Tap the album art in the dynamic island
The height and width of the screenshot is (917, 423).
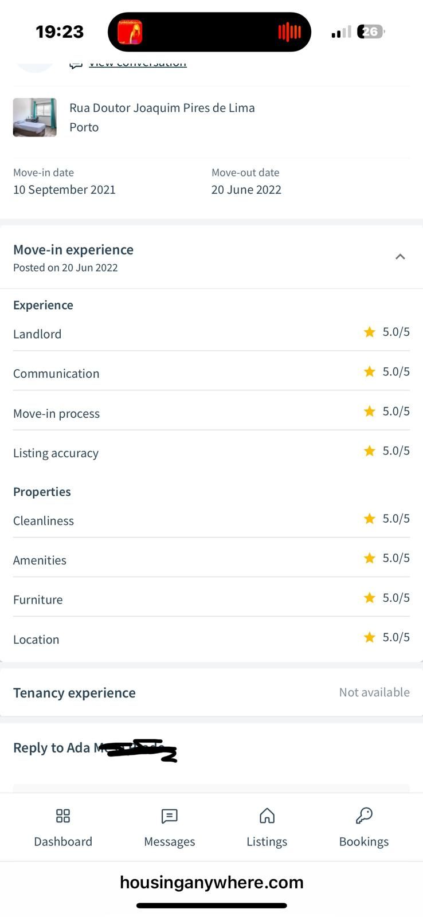pos(130,32)
